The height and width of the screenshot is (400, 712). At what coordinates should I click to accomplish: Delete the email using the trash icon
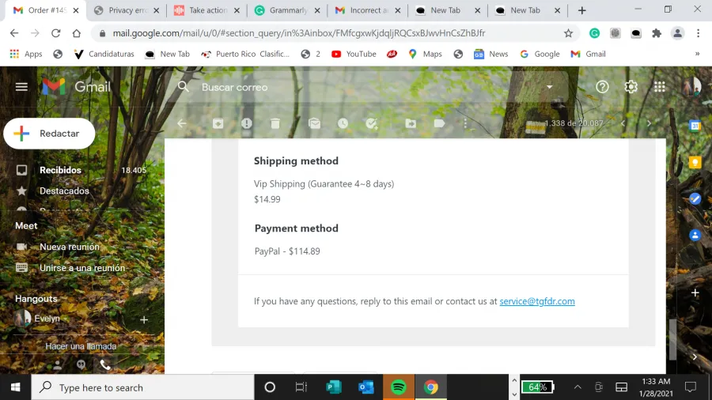tap(275, 123)
